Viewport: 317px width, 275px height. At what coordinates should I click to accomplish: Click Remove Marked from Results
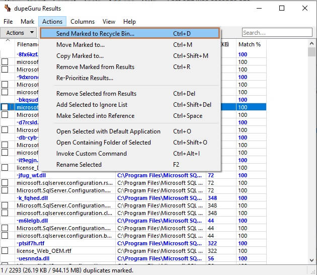pyautogui.click(x=95, y=67)
